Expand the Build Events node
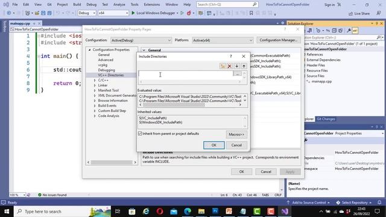 point(95,105)
